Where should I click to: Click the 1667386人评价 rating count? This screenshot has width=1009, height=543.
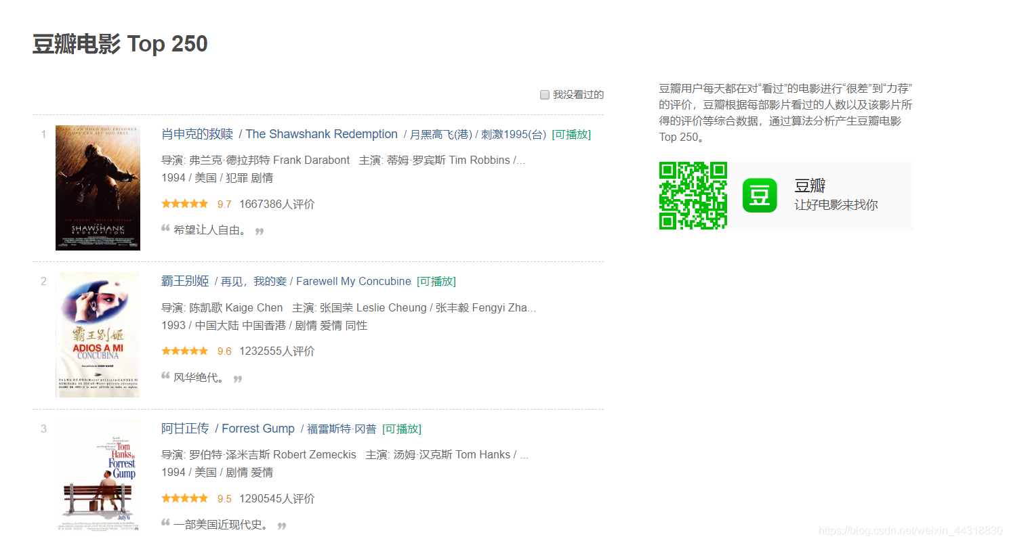(277, 204)
